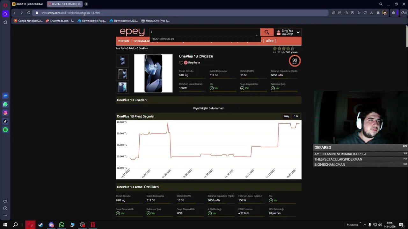Viewport: 408px width, 229px height.
Task: Open the DİĞER menu category
Action: pyautogui.click(x=270, y=41)
